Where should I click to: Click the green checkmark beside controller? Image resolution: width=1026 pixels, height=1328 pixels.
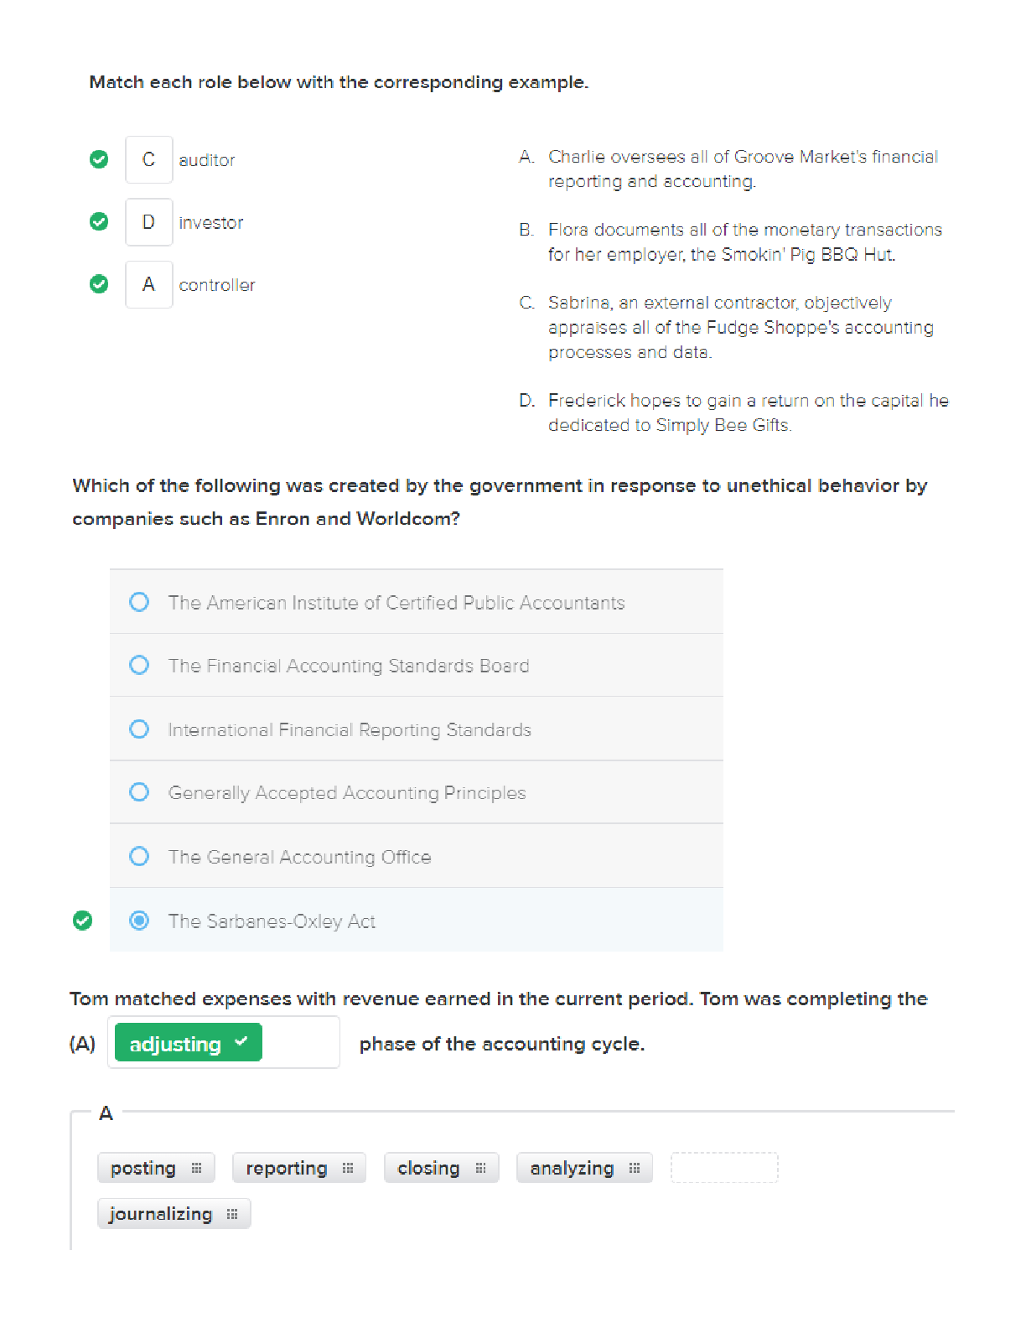point(99,284)
